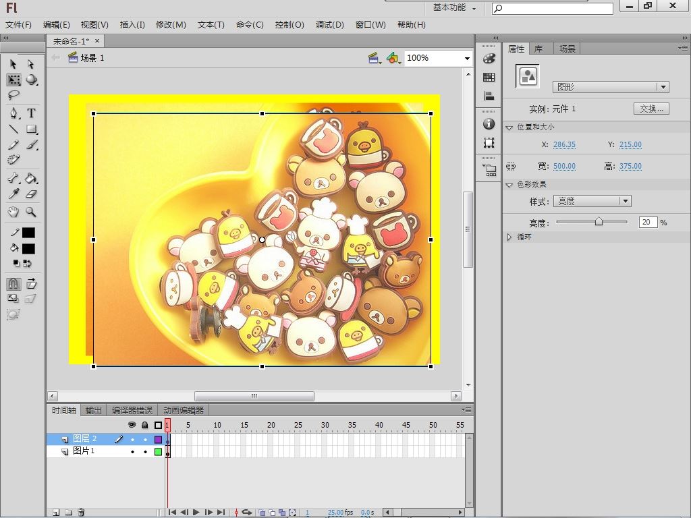Collapse the 位置和大小 section
The image size is (691, 518).
pyautogui.click(x=509, y=127)
